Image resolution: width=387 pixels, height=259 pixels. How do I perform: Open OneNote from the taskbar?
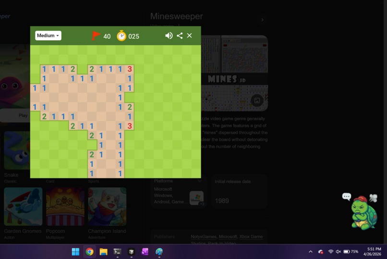tap(145, 252)
